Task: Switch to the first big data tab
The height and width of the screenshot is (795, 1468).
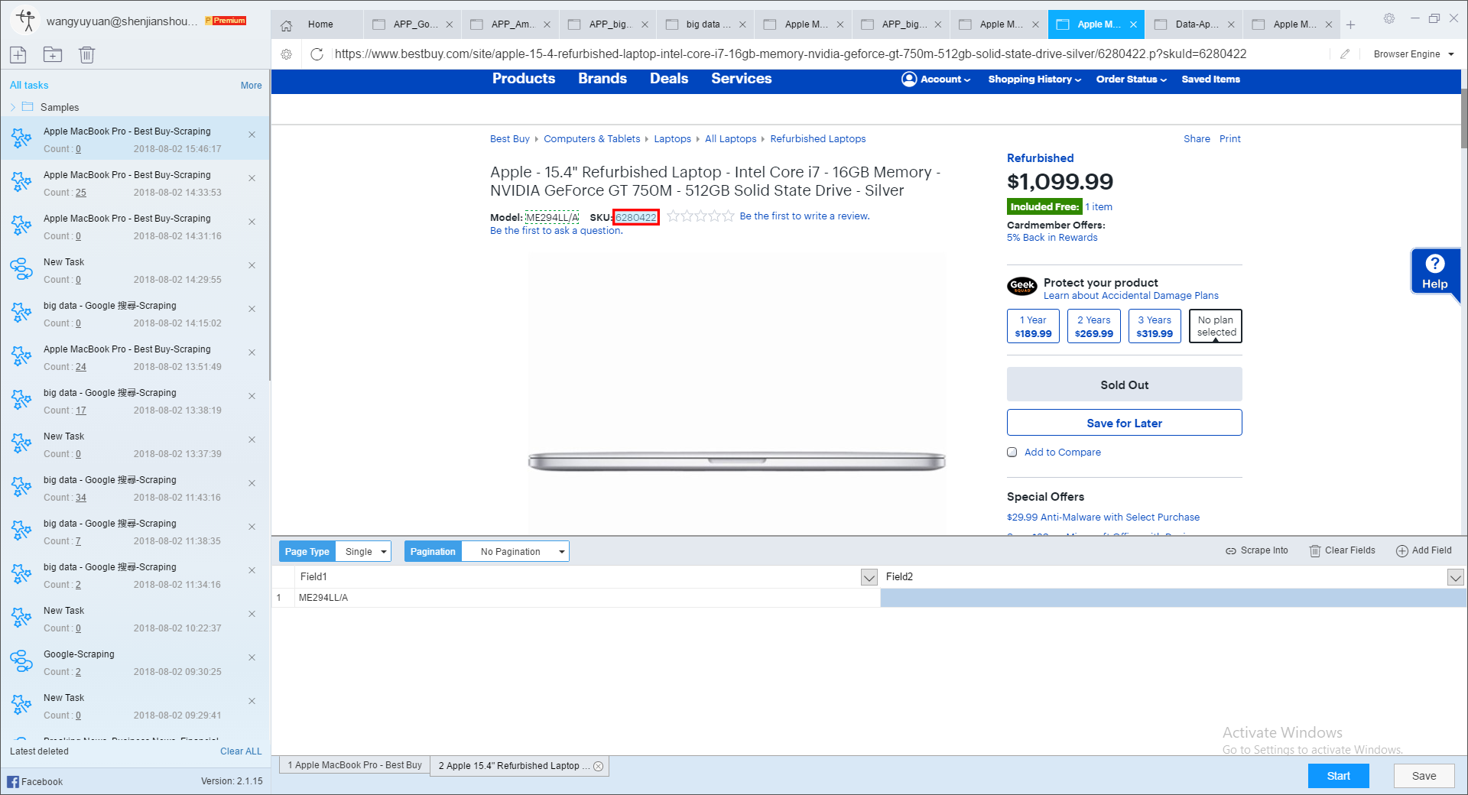Action: (x=705, y=24)
